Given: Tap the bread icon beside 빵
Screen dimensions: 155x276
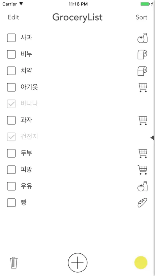Looking at the screenshot, I should point(142,203).
